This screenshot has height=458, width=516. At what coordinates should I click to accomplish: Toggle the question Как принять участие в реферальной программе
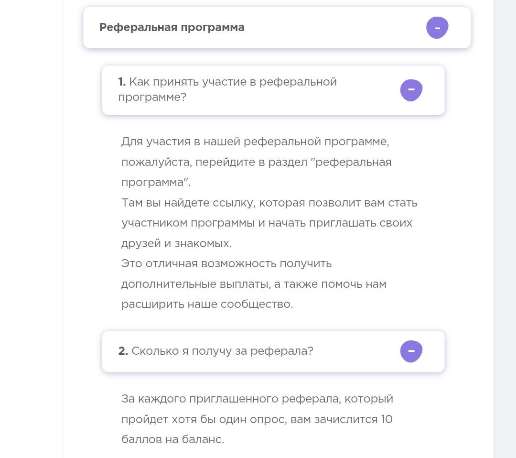click(x=273, y=90)
